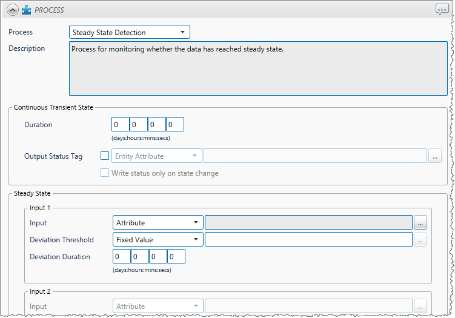The width and height of the screenshot is (455, 318).
Task: Open the Input 1 Attribute type dropdown
Action: [158, 223]
